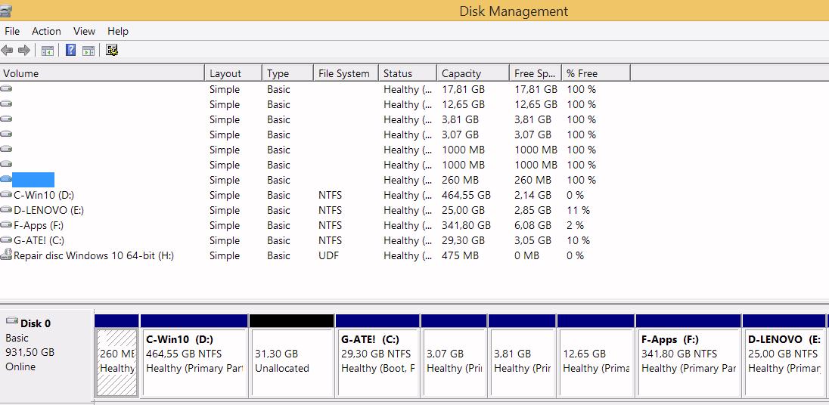This screenshot has height=405, width=829.
Task: Select the G-ATE! (C:) partition block
Action: pyautogui.click(x=377, y=360)
